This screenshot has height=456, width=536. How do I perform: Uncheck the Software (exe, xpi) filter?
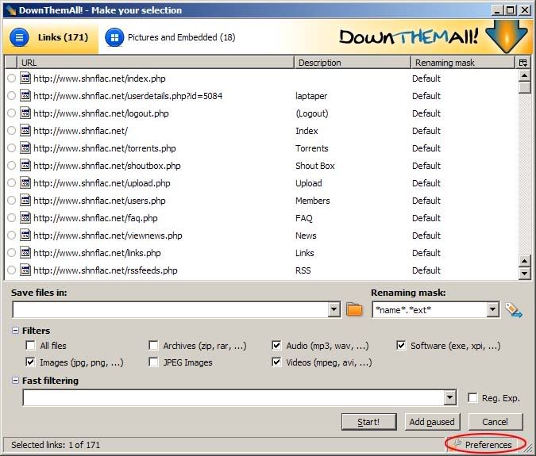401,346
